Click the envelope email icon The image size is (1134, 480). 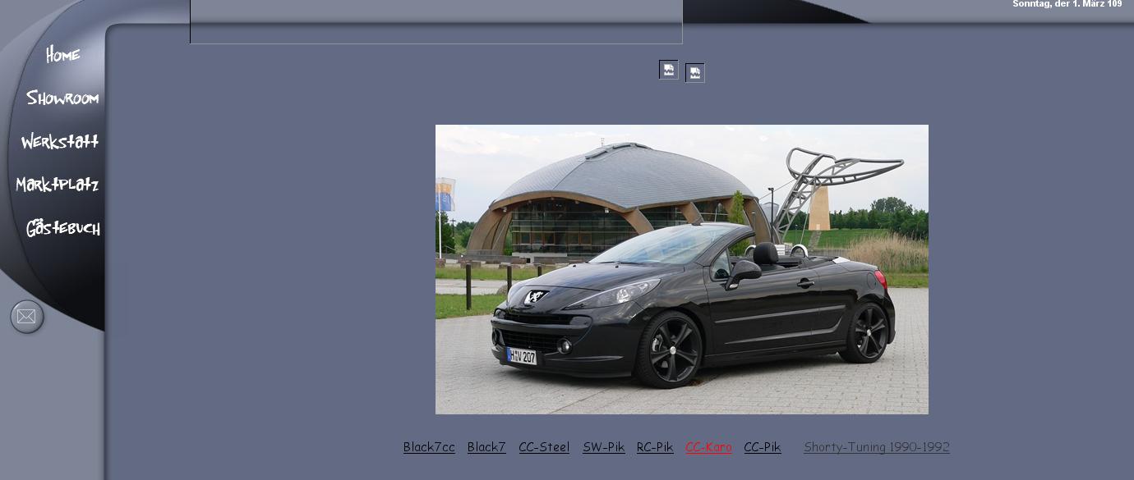pyautogui.click(x=26, y=317)
